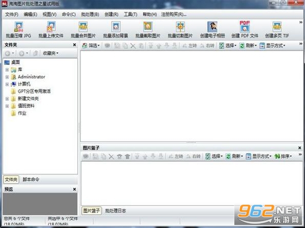Start the 批量截取图片 tool
This screenshot has height=228, width=305.
(x=148, y=30)
